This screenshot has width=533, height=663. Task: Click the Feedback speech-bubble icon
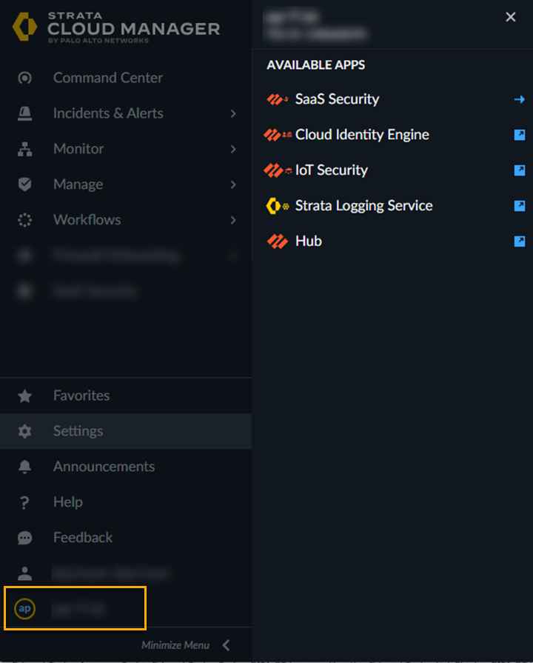(x=25, y=538)
